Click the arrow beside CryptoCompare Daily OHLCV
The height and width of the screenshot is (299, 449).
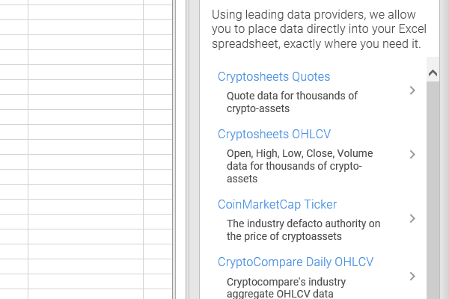412,277
